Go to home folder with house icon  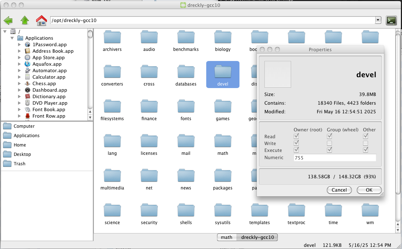(42, 20)
